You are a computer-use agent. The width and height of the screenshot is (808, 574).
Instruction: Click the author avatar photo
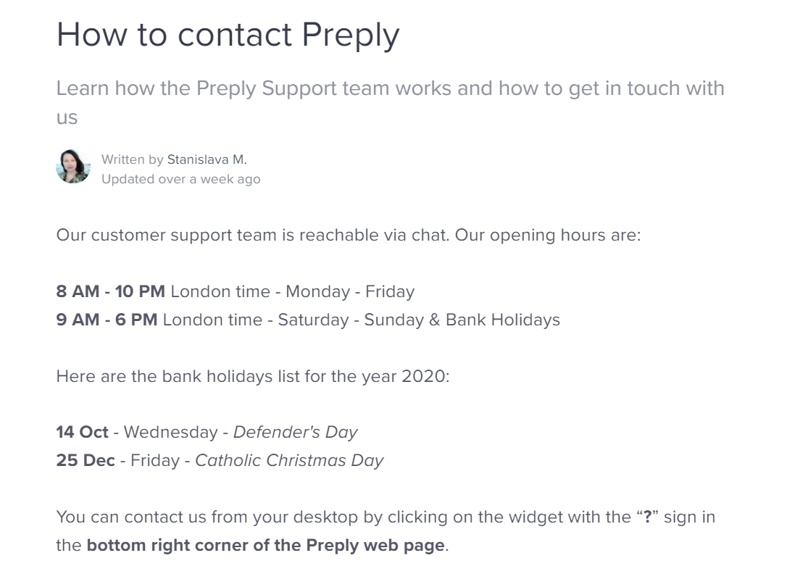coord(73,167)
